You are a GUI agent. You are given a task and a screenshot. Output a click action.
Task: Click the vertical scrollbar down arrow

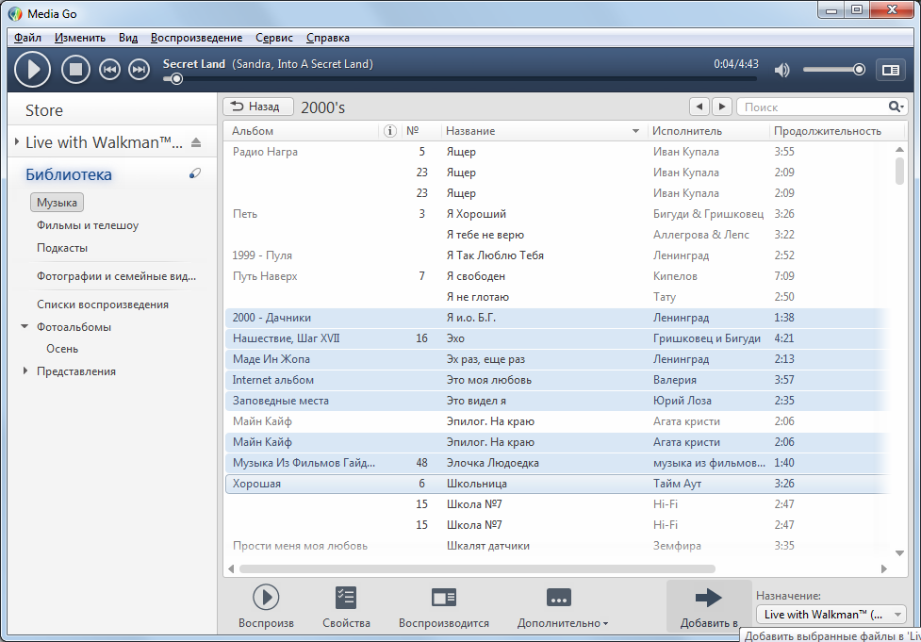899,552
